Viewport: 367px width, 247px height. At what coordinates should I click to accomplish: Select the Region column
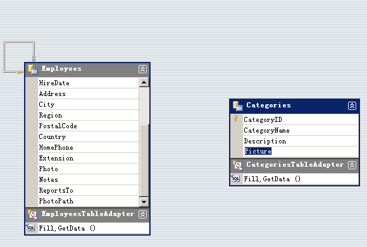click(x=88, y=115)
